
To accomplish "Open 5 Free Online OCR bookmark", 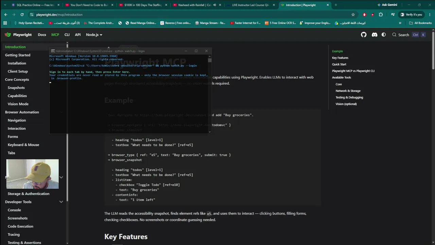I will tap(280, 23).
